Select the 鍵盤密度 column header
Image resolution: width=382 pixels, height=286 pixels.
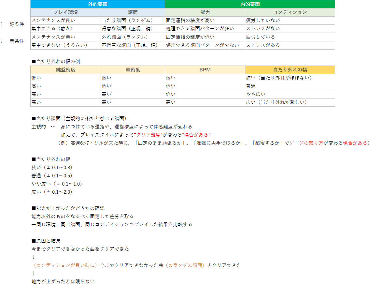(65, 70)
